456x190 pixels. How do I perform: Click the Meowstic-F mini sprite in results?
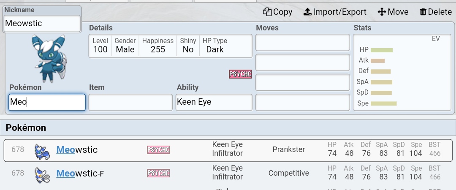pos(42,173)
